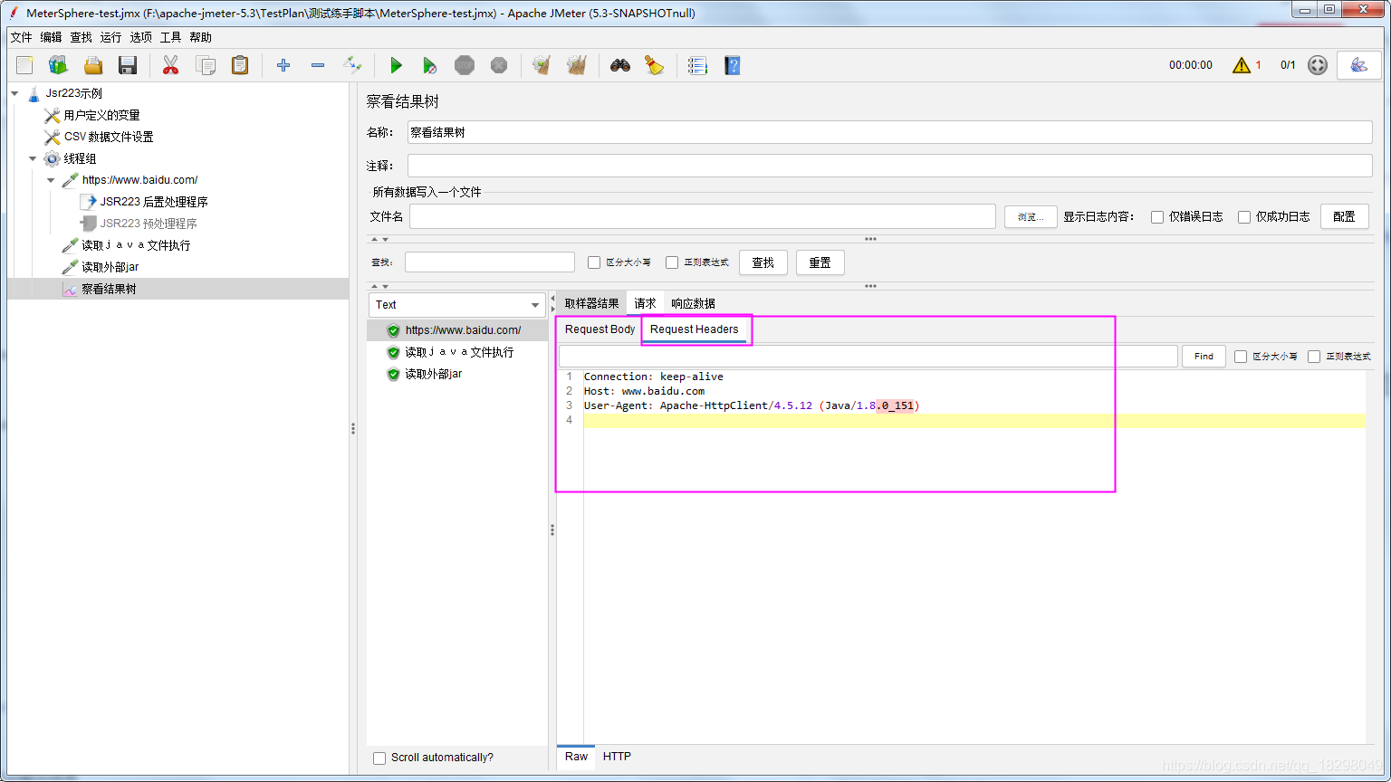Collapse the https://www.baidu.com/ sampler node
1391x782 pixels.
click(52, 179)
